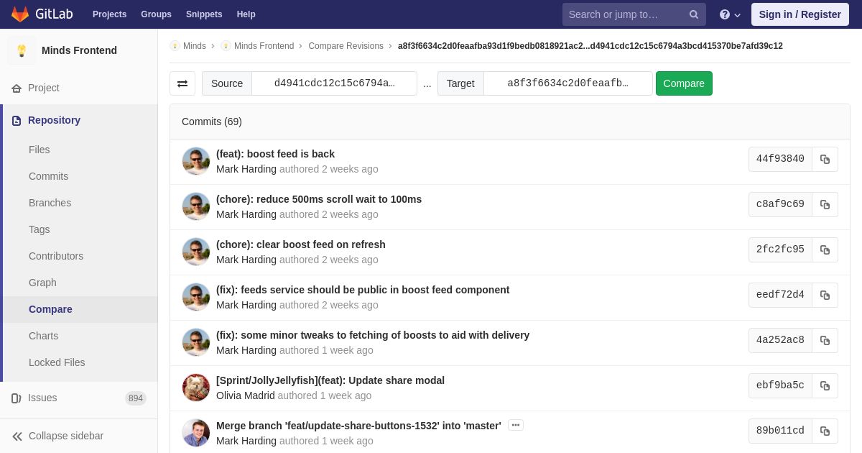Swap source and target revisions

182,83
